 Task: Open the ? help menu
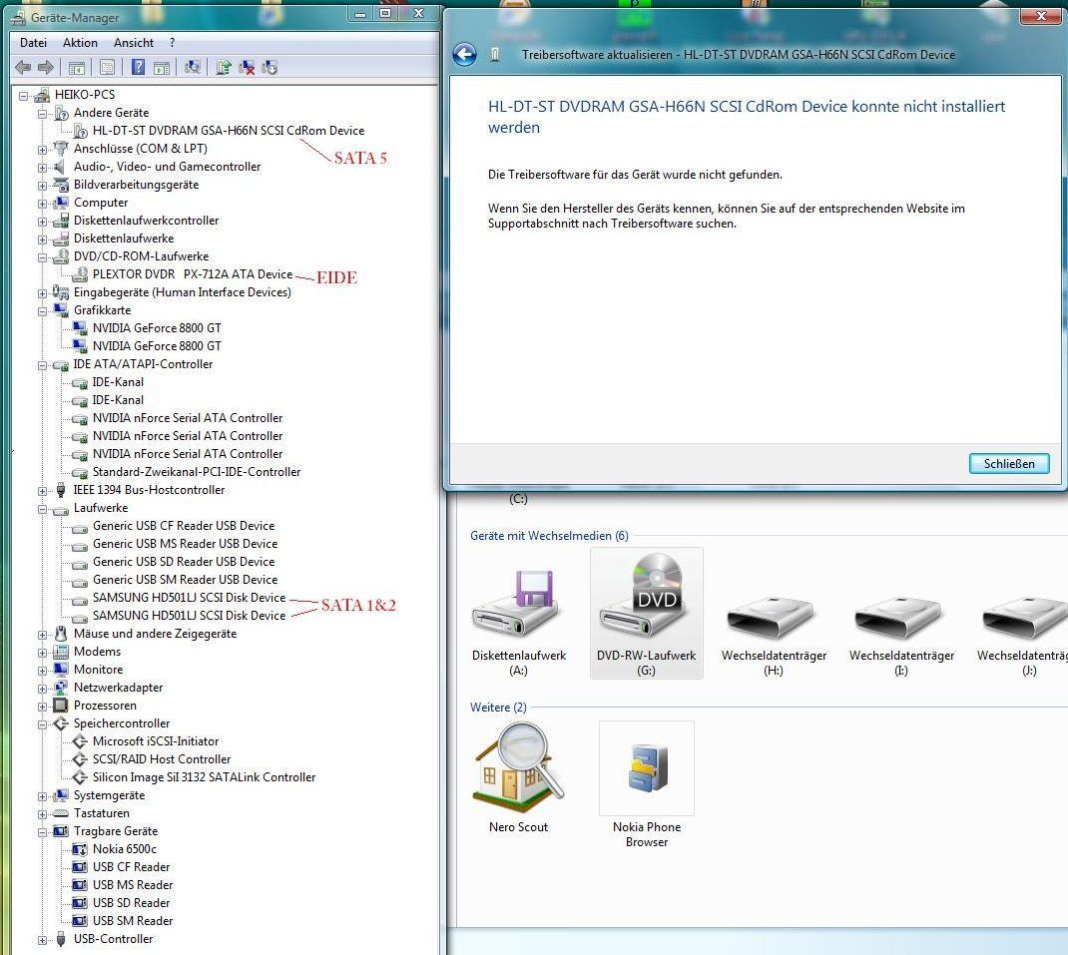(173, 42)
